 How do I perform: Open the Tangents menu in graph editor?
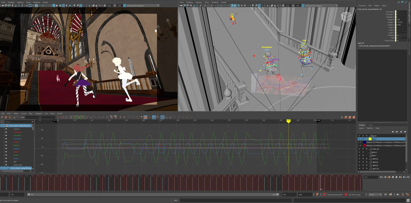[x=39, y=113]
